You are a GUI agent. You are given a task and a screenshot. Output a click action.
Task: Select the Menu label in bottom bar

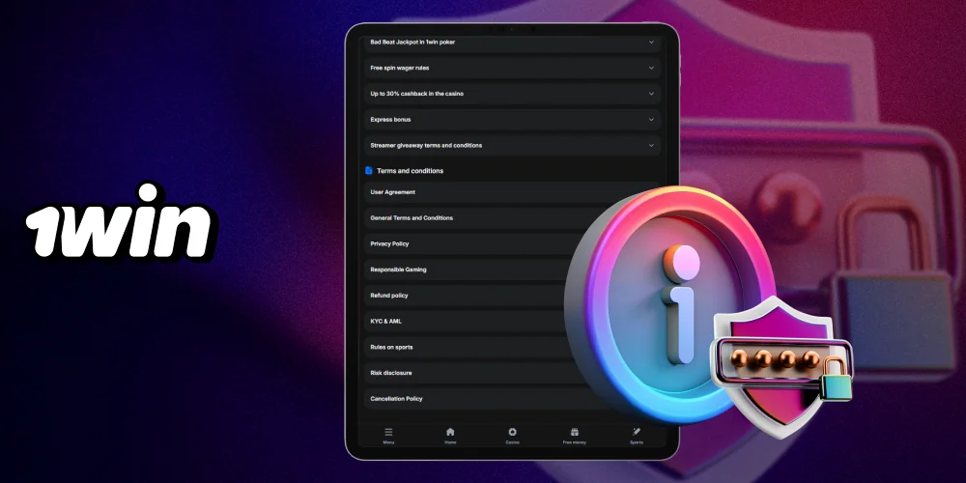[388, 442]
